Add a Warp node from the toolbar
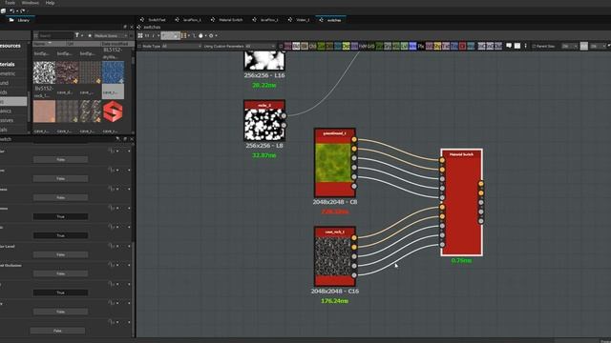611x343 pixels. coord(471,46)
